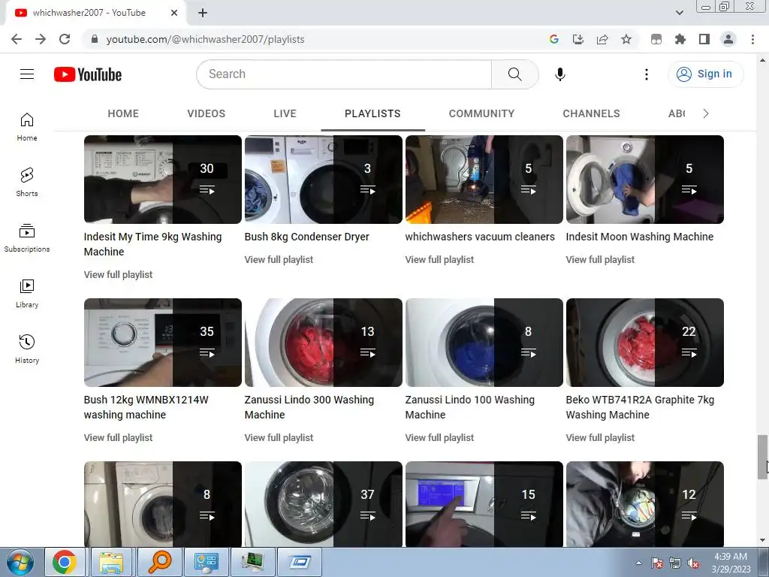
Task: Open Chrome side panel icon
Action: (x=704, y=39)
